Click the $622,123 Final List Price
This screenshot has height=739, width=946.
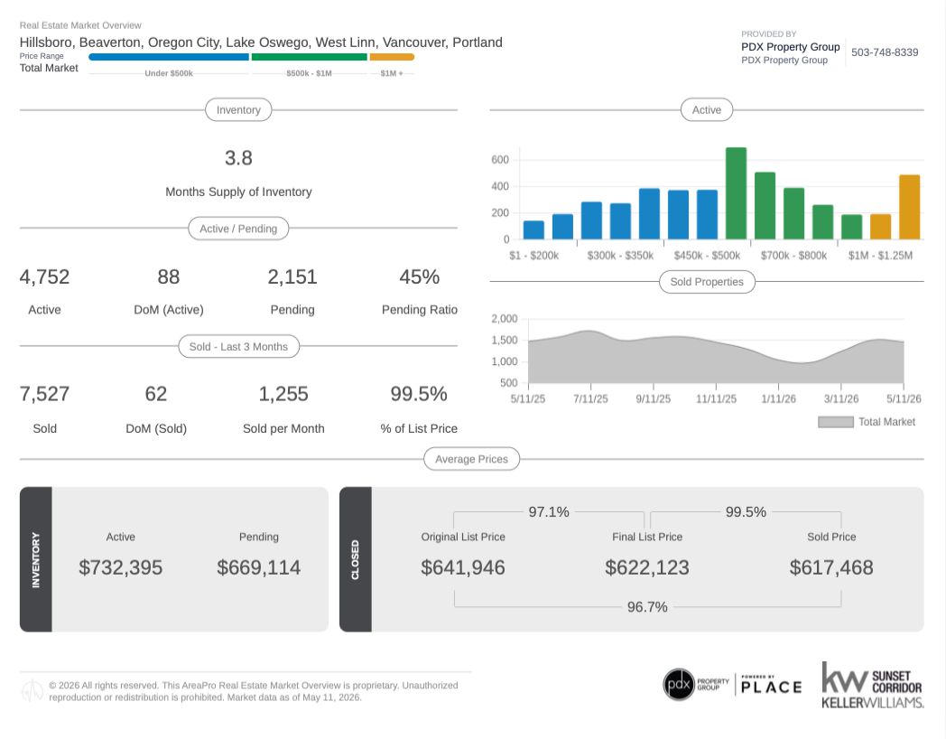[x=646, y=567]
